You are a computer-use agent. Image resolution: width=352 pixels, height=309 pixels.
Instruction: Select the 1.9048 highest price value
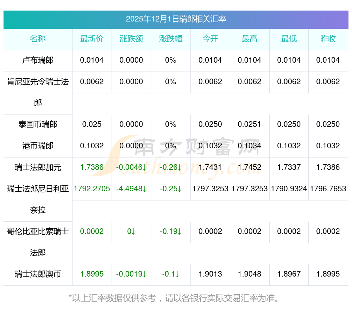(250, 274)
